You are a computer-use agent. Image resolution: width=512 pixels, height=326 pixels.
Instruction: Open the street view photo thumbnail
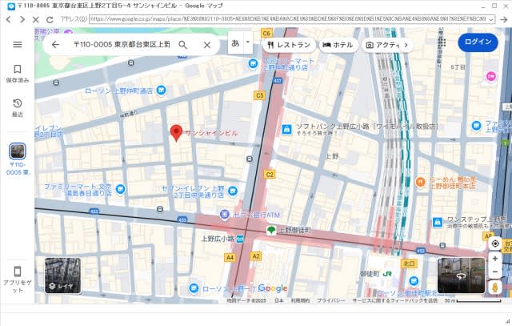click(x=461, y=276)
